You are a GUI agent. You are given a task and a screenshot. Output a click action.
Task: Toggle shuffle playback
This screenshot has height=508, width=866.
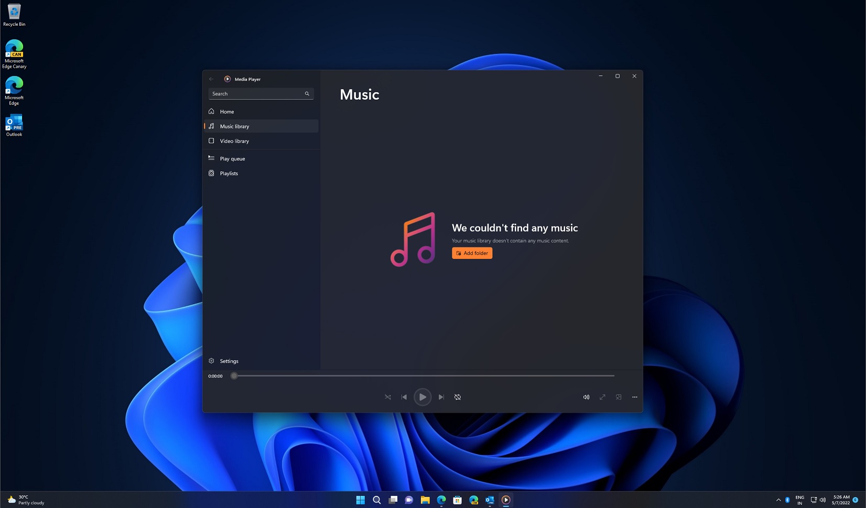pos(387,397)
